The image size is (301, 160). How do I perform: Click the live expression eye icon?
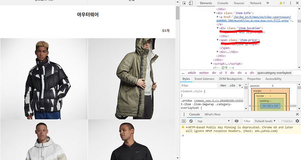click(x=236, y=121)
